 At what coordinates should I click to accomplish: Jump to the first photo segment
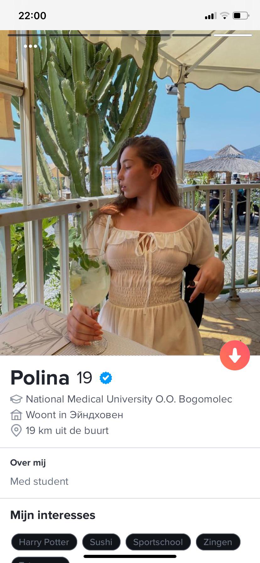(27, 35)
